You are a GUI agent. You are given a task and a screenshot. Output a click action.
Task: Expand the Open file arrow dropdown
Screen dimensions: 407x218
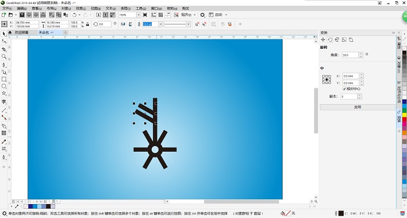click(16, 15)
